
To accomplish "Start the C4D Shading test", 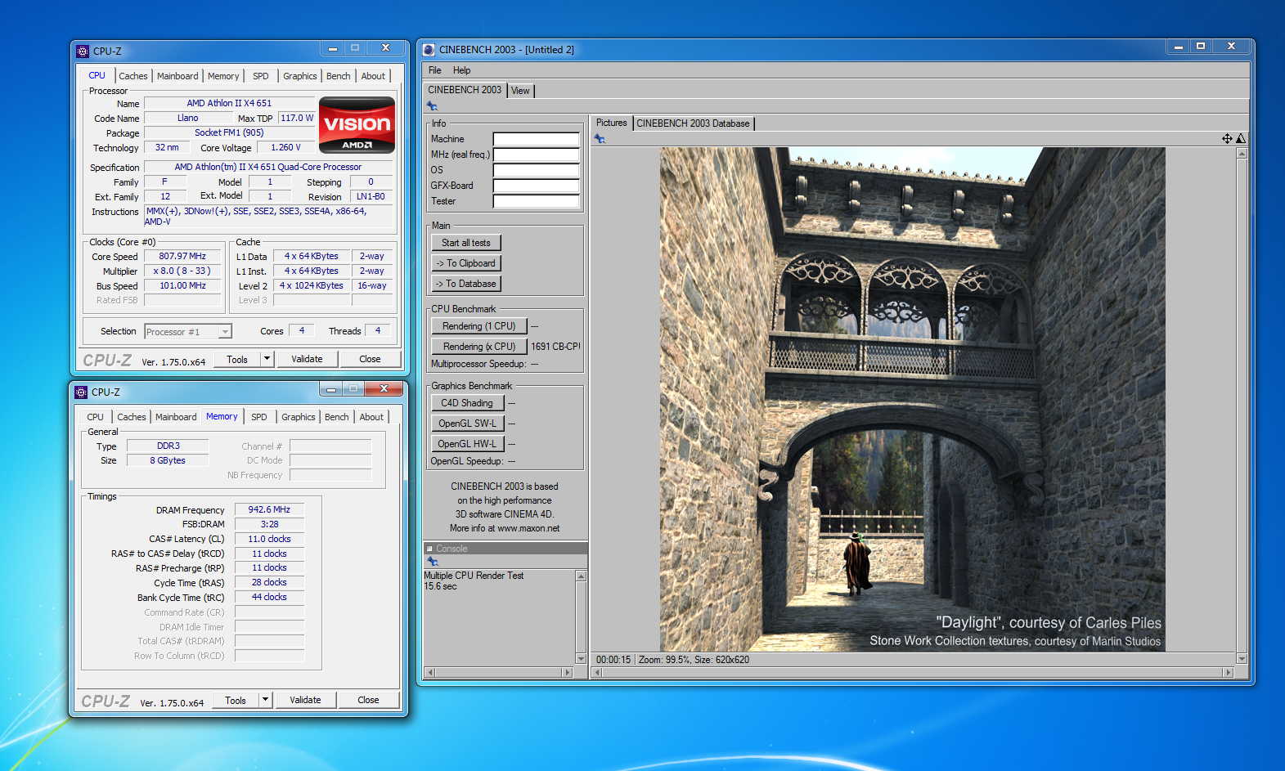I will click(467, 403).
